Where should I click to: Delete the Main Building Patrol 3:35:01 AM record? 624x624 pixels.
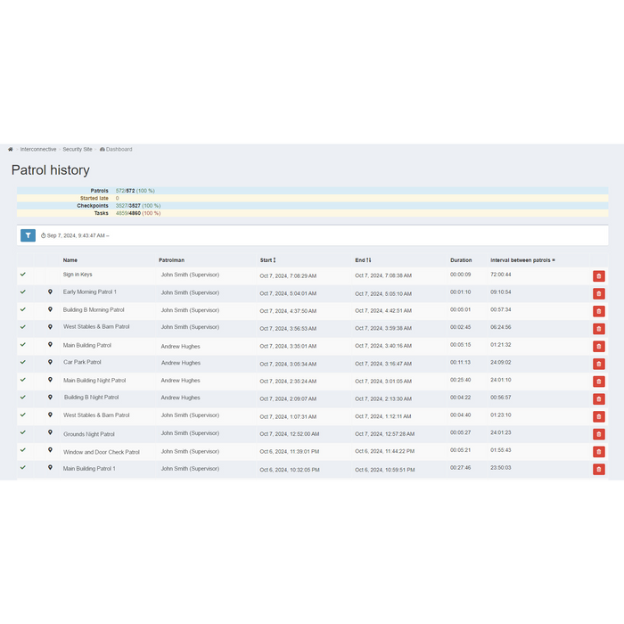point(599,346)
